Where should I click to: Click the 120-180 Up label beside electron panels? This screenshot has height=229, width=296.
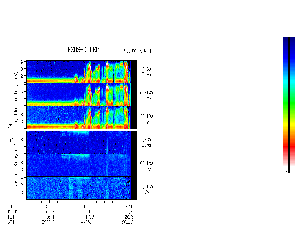[x=146, y=119]
